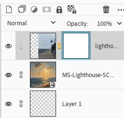
Task: Expand the Opacity slider arrow
Action: coord(119,23)
